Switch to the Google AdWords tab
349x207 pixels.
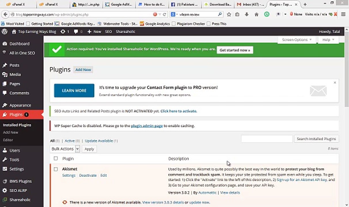point(119,4)
